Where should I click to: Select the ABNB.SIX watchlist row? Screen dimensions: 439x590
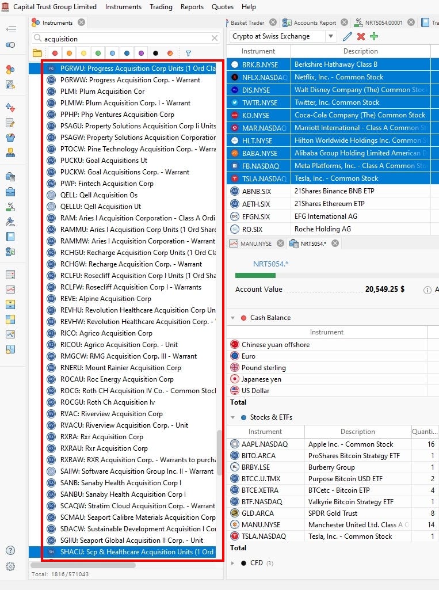point(333,191)
